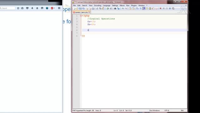
Task: Click the Dos\Windows line ending status
Action: click(154, 110)
